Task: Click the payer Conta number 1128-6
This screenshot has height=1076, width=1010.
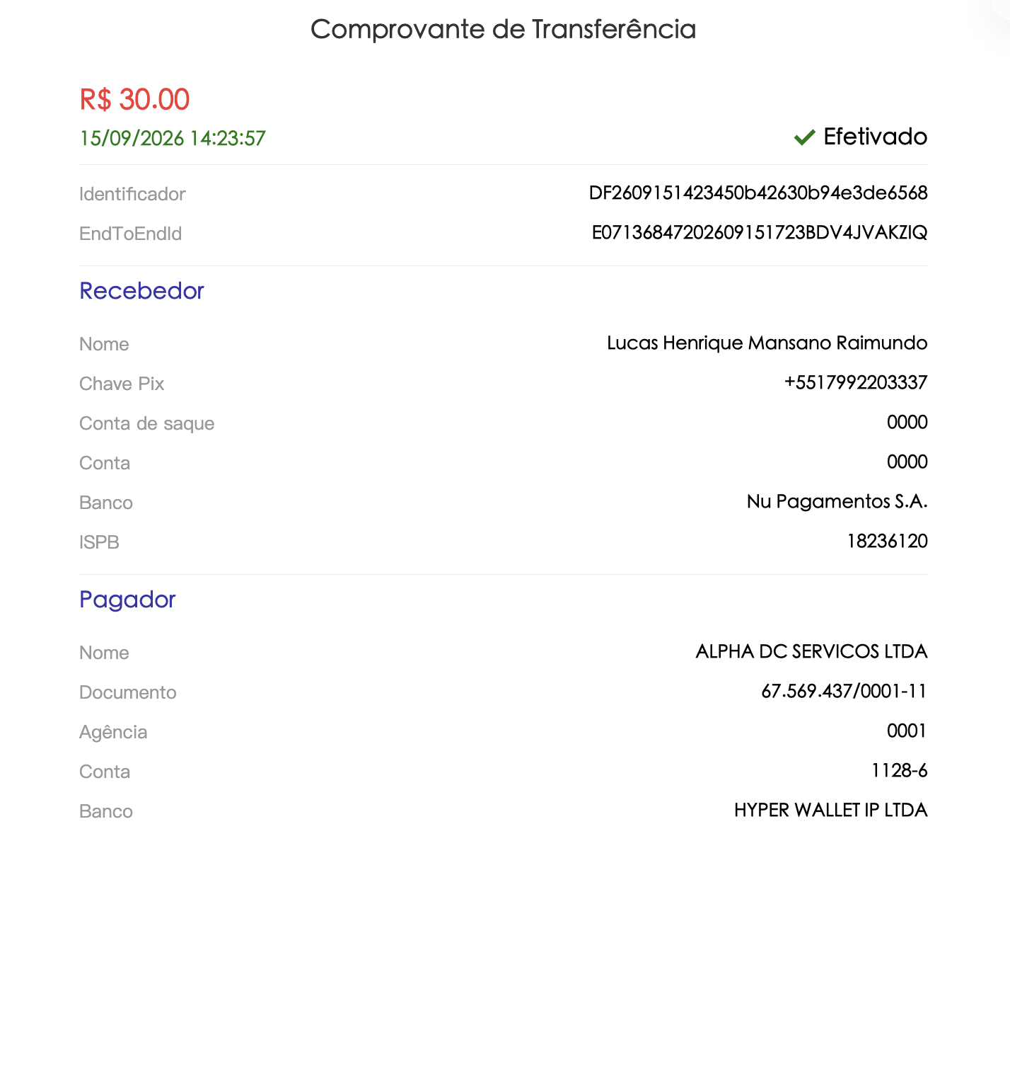Action: [x=900, y=771]
